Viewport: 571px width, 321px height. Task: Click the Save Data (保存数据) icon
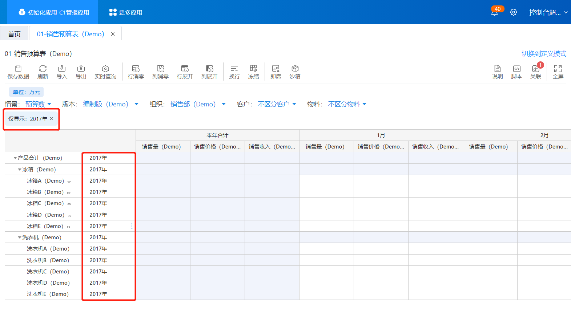point(18,72)
